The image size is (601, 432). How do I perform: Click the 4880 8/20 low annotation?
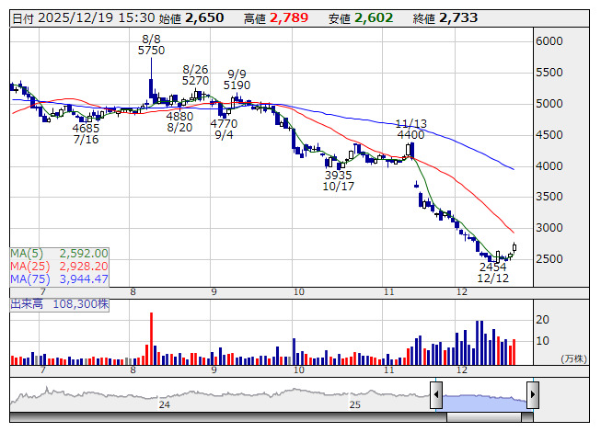click(179, 122)
